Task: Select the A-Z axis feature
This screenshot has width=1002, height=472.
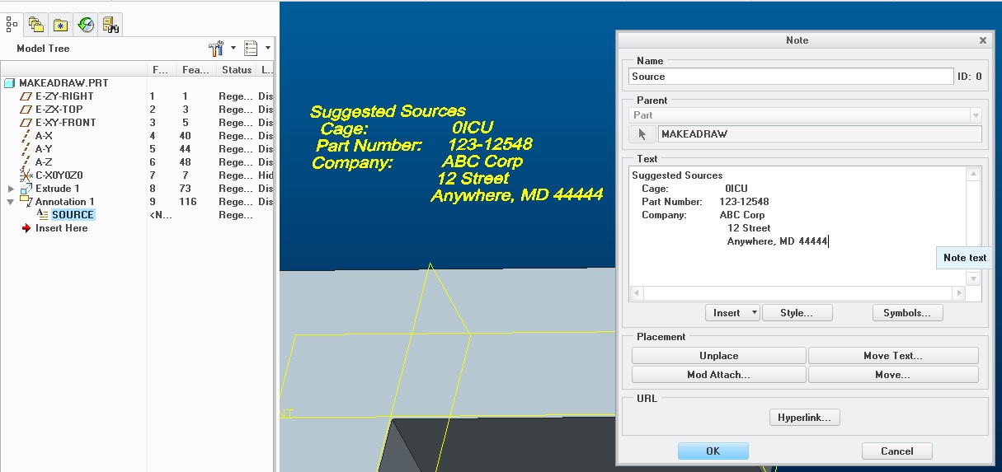Action: pyautogui.click(x=44, y=162)
